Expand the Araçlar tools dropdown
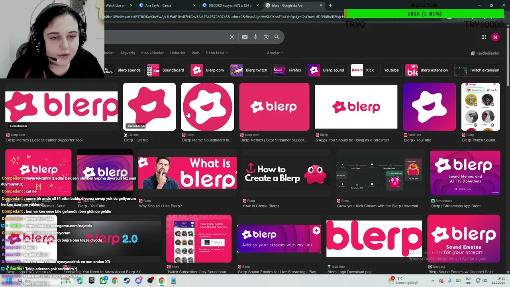Viewport: 510px width, 287px height. [275, 53]
